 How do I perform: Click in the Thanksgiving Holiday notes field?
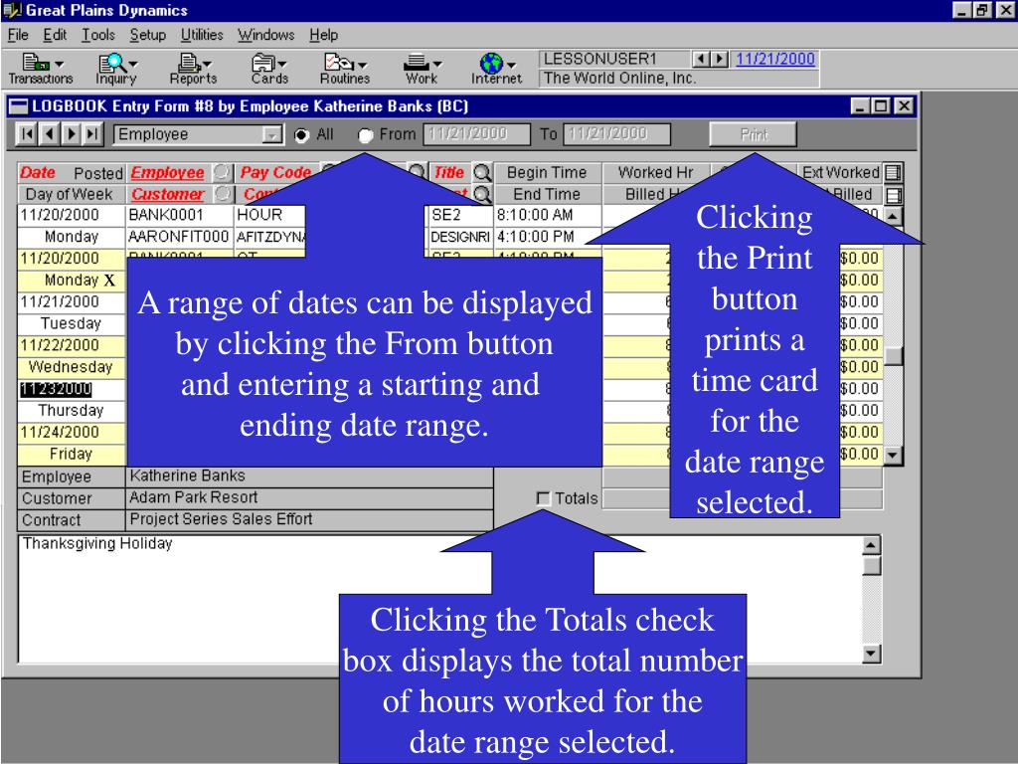[x=439, y=599]
